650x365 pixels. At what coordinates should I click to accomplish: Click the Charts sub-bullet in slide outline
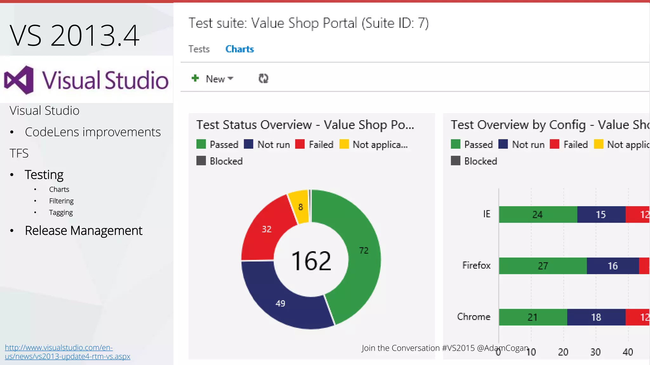[x=59, y=189]
